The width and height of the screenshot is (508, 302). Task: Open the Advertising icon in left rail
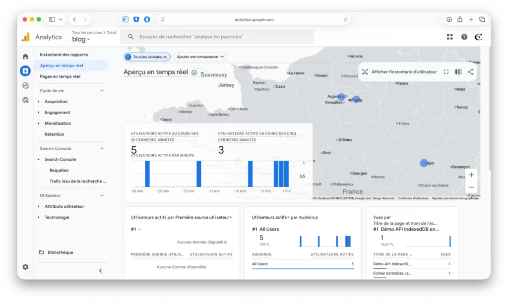coord(25,100)
